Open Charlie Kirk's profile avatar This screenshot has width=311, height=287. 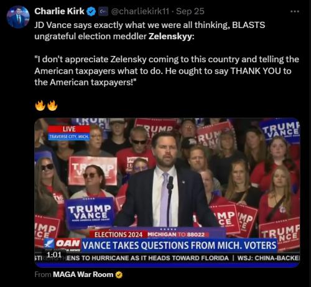tap(18, 17)
